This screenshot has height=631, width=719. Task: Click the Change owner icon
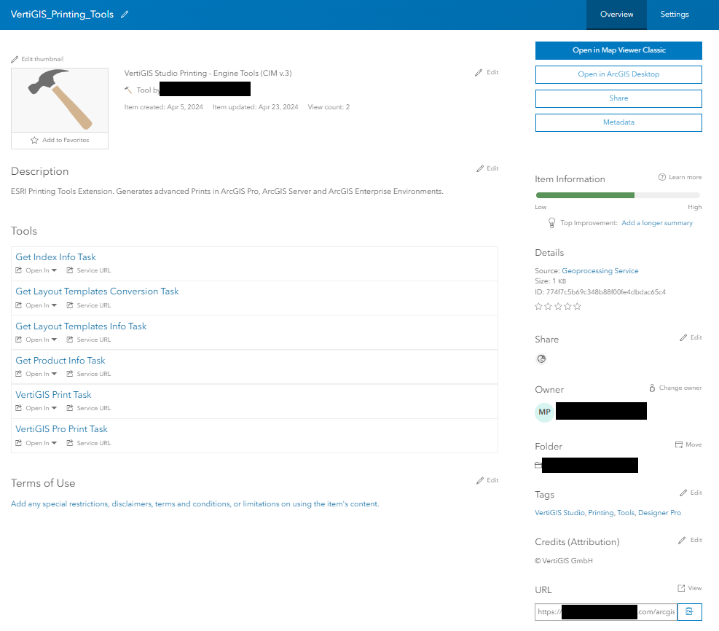[x=652, y=388]
